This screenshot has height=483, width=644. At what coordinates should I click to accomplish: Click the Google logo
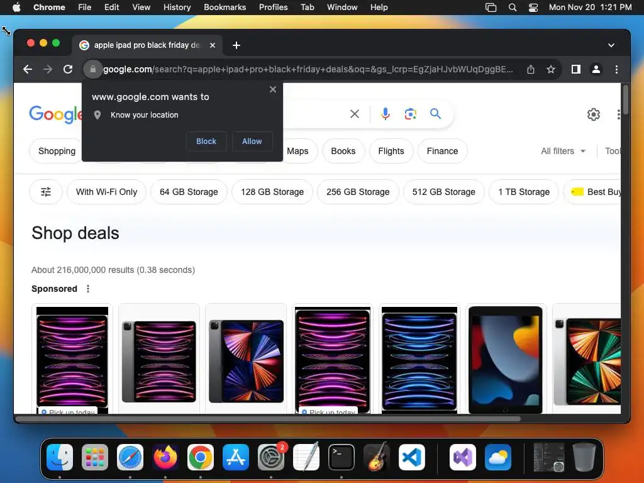(55, 114)
